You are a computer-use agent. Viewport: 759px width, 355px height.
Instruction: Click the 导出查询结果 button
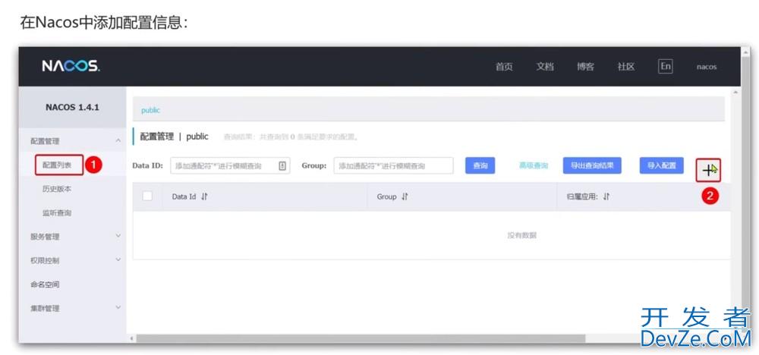click(592, 165)
